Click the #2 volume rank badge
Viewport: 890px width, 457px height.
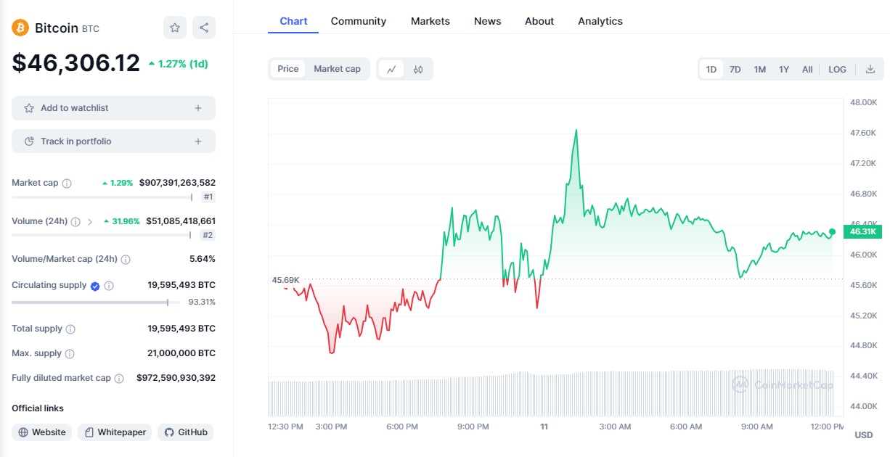click(x=208, y=235)
